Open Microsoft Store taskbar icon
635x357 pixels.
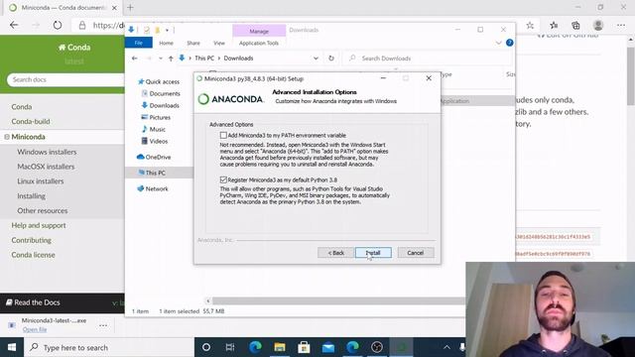304,347
